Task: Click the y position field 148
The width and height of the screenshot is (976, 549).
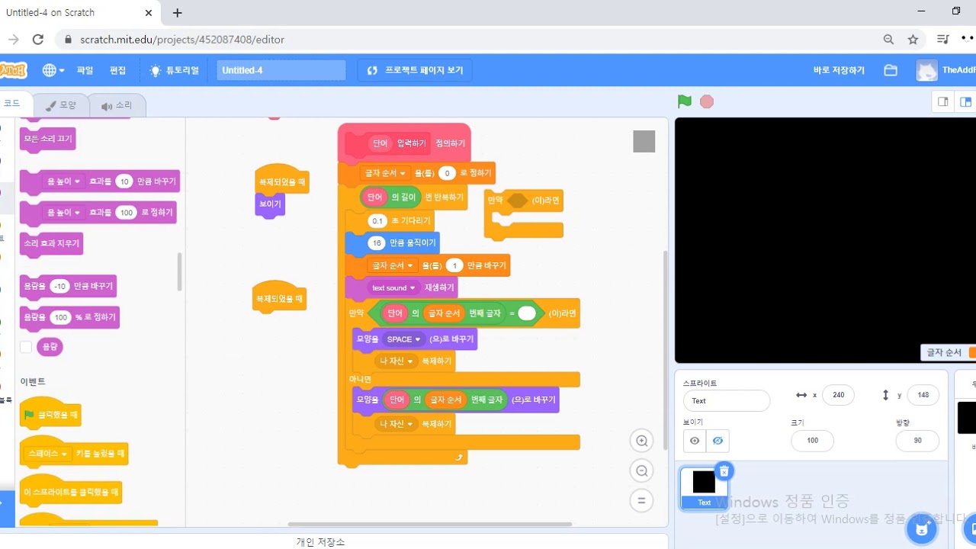Action: [x=923, y=395]
